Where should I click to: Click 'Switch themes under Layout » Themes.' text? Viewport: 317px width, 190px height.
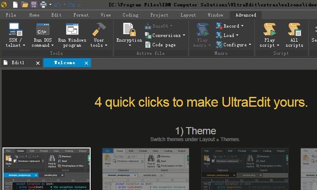click(x=195, y=139)
